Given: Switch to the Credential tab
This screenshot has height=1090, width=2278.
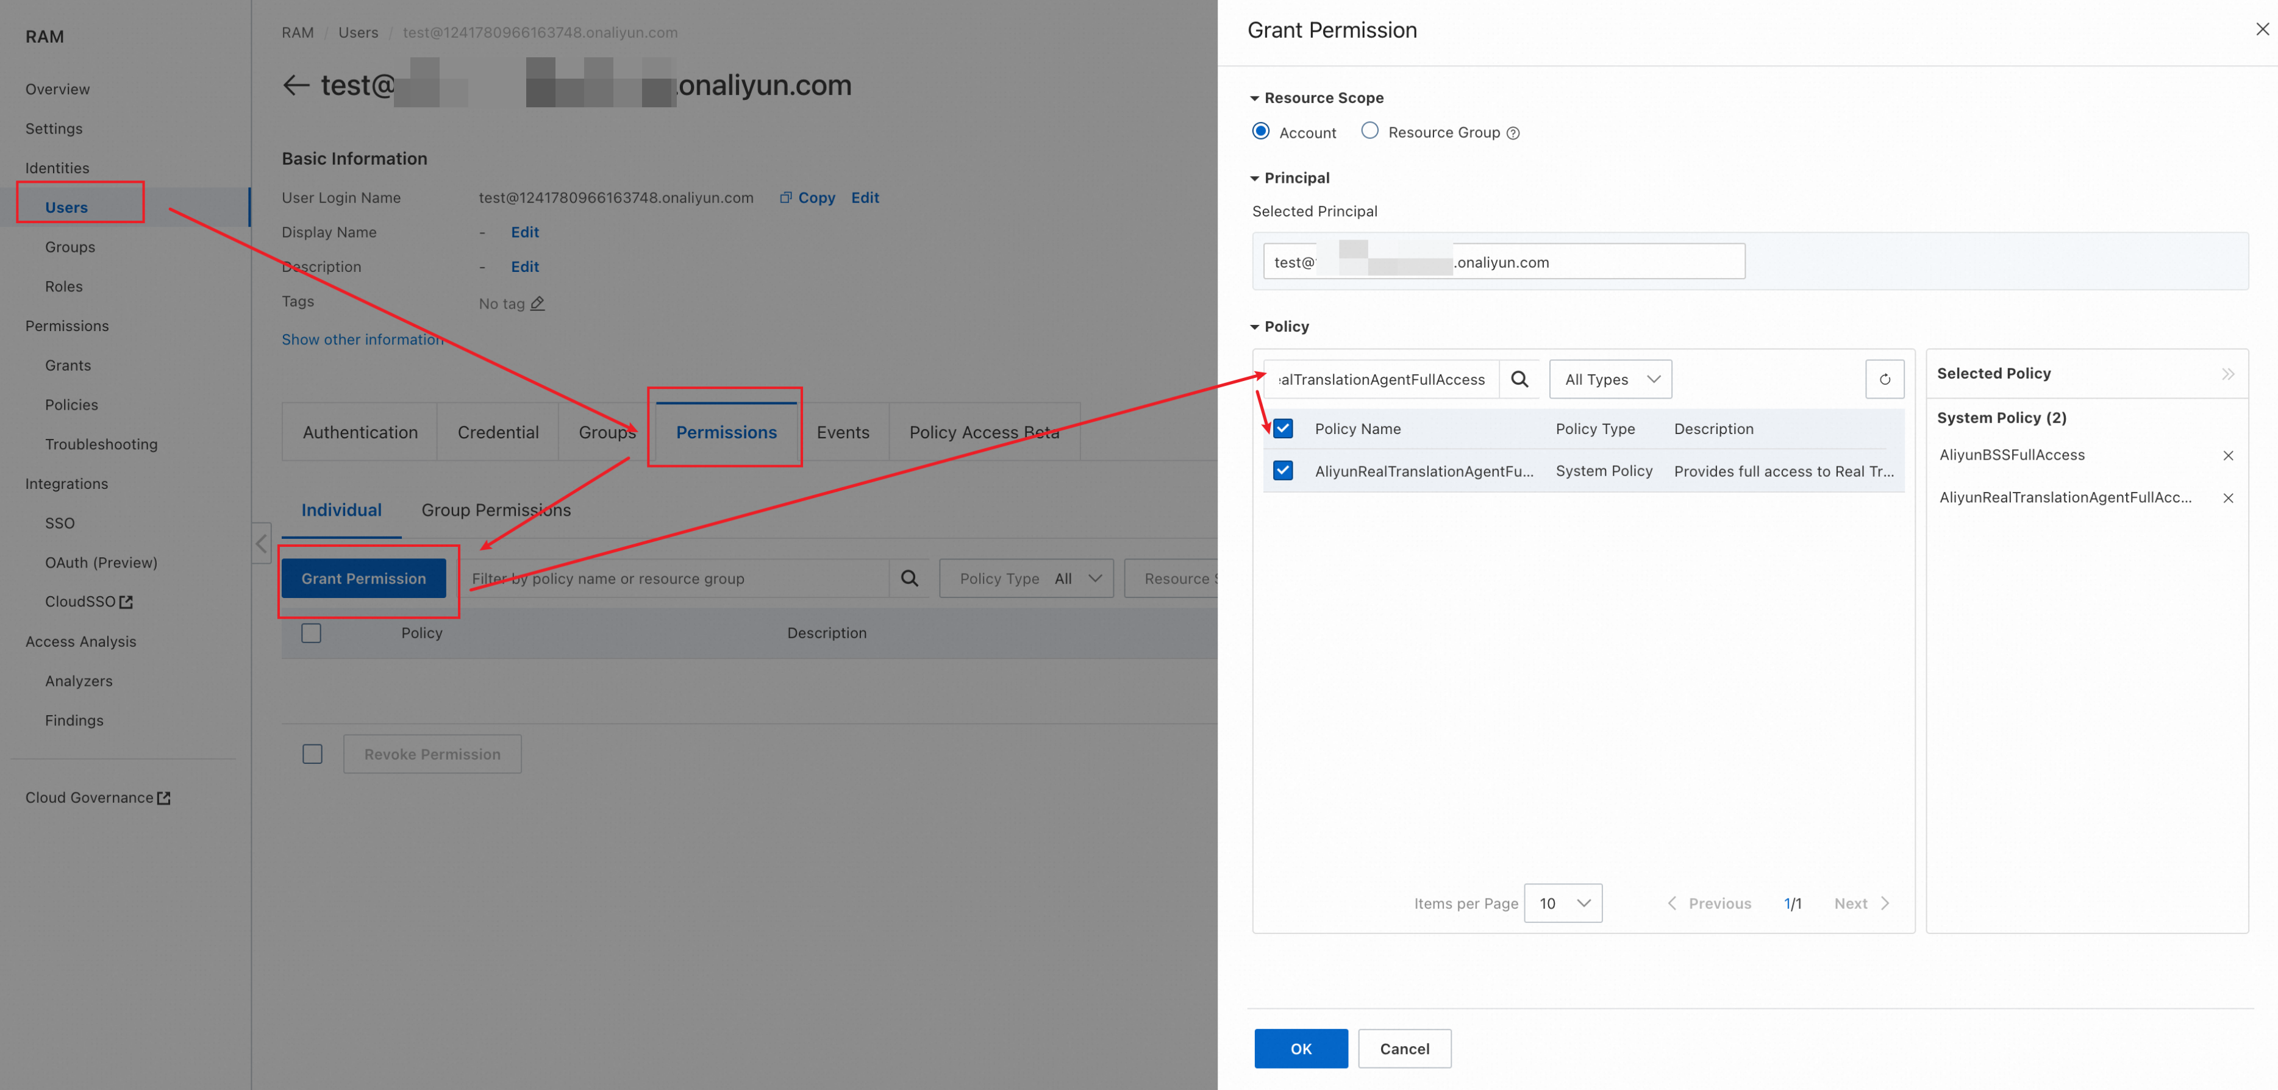Looking at the screenshot, I should tap(498, 432).
